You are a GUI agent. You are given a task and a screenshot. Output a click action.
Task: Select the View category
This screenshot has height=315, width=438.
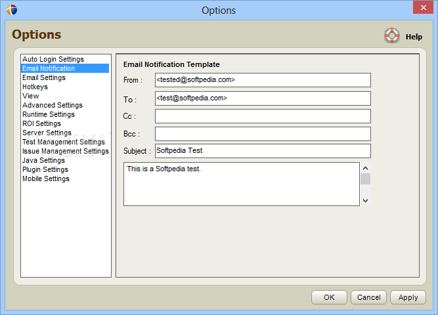point(65,96)
